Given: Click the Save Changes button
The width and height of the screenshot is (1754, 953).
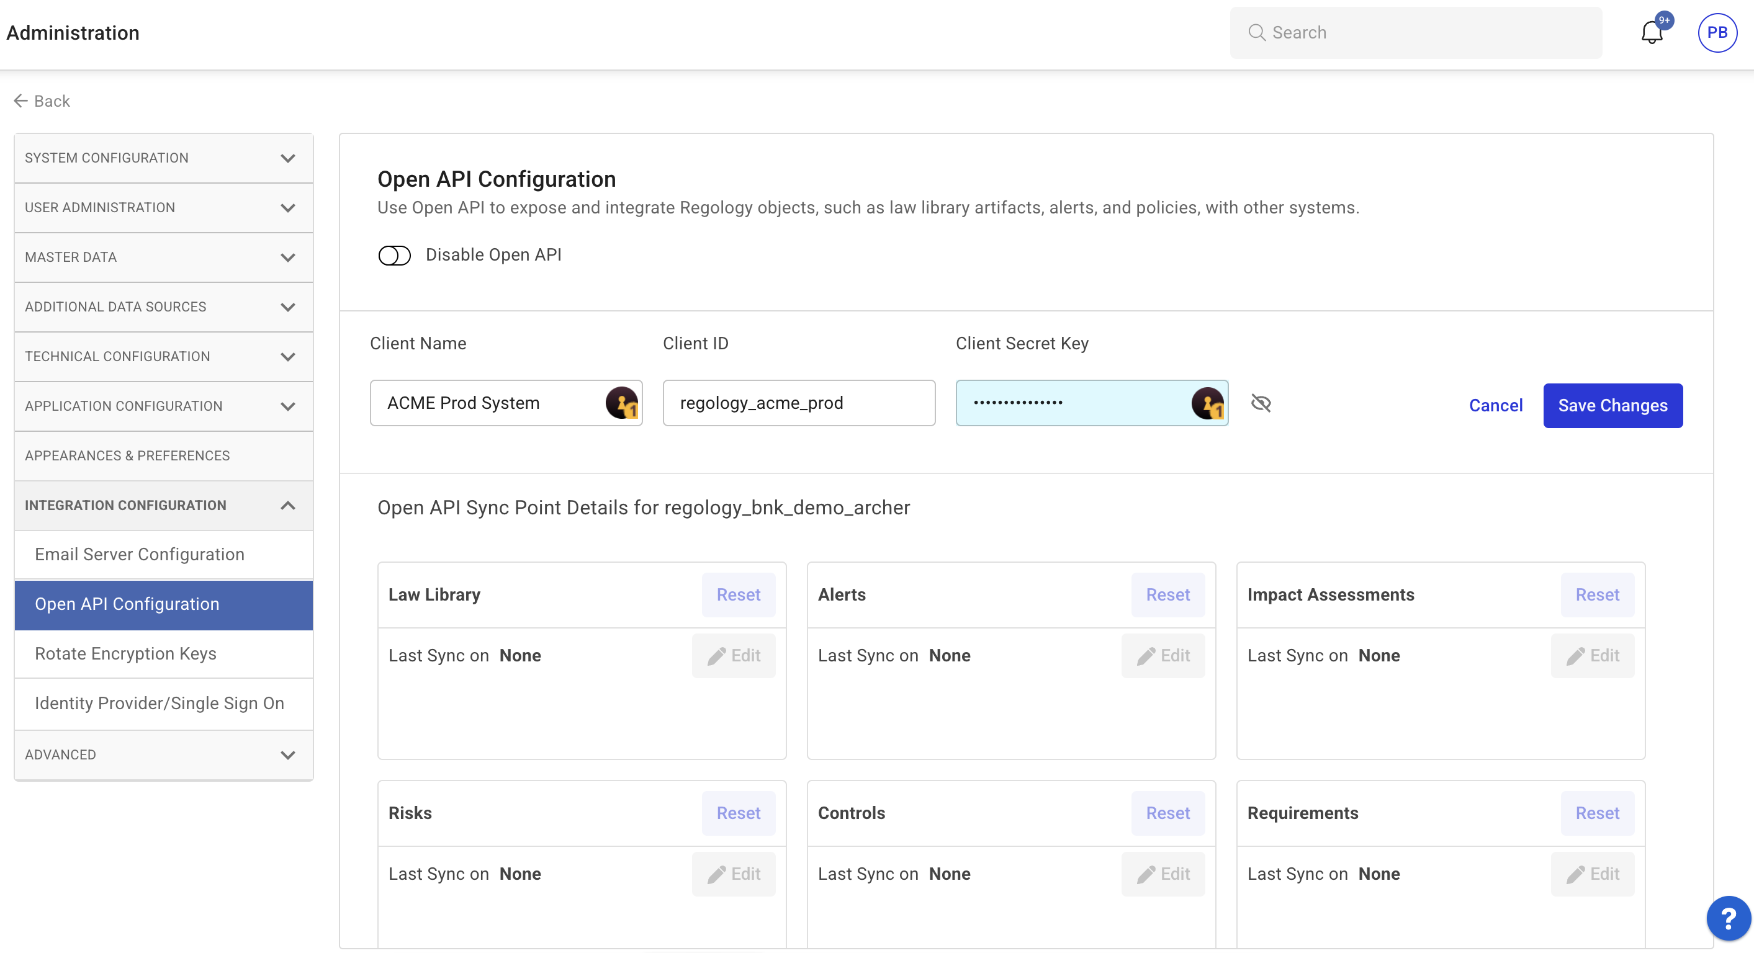Looking at the screenshot, I should (x=1612, y=405).
